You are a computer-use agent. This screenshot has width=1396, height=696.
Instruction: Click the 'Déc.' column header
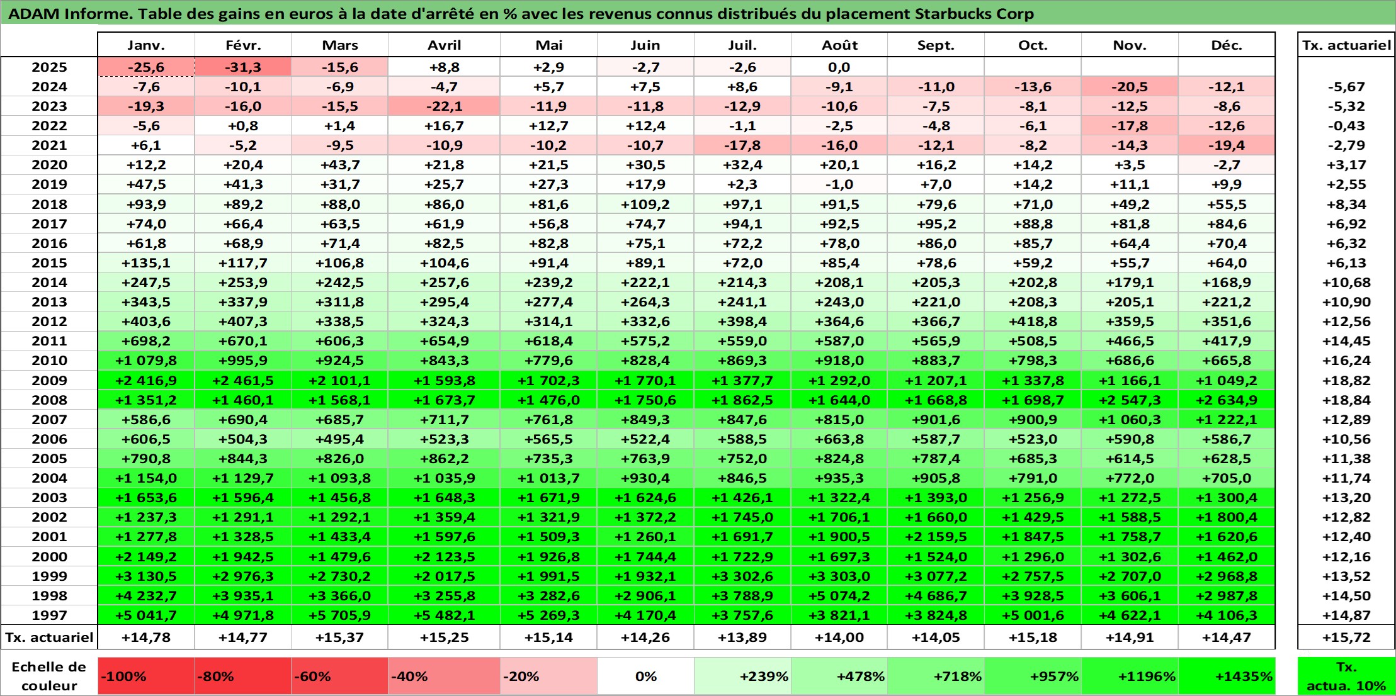point(1227,45)
